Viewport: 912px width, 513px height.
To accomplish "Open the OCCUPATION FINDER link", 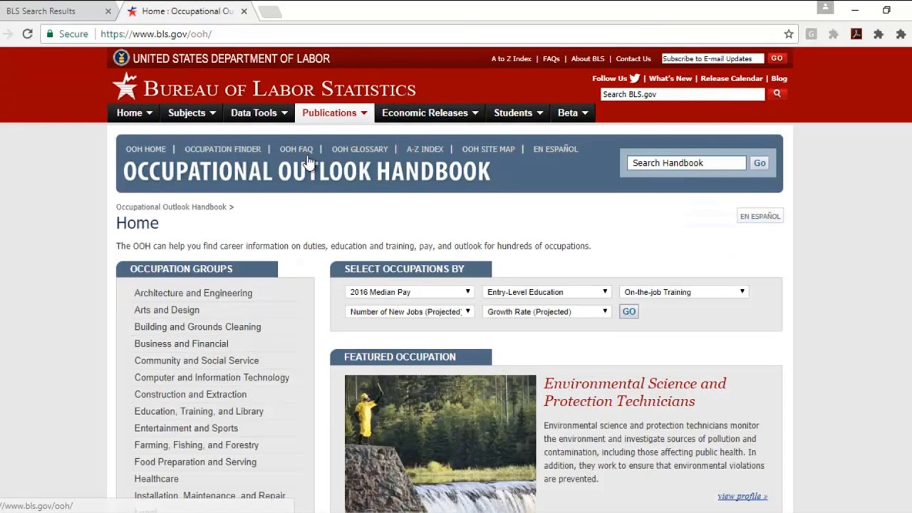I will 222,149.
